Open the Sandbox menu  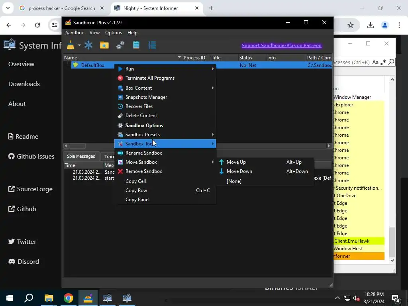[75, 33]
